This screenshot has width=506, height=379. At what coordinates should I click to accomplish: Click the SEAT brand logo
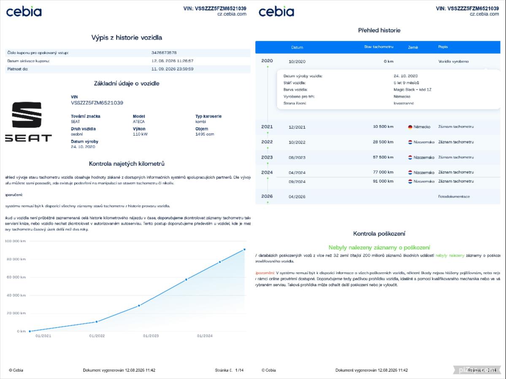pyautogui.click(x=28, y=122)
